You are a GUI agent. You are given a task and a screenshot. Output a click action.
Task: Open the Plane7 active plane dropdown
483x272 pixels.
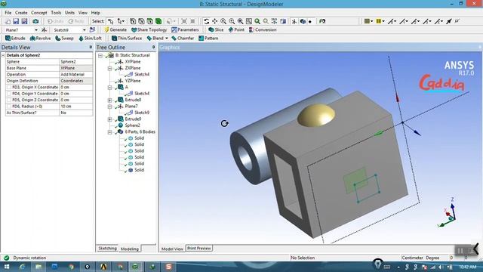click(x=36, y=30)
